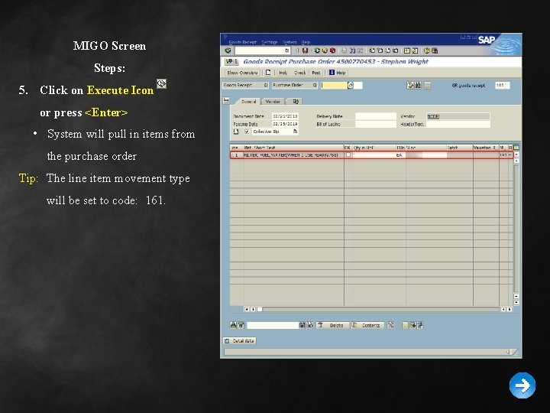550x413 pixels.
Task: Click the HeaderText input field
Action: pyautogui.click(x=458, y=124)
